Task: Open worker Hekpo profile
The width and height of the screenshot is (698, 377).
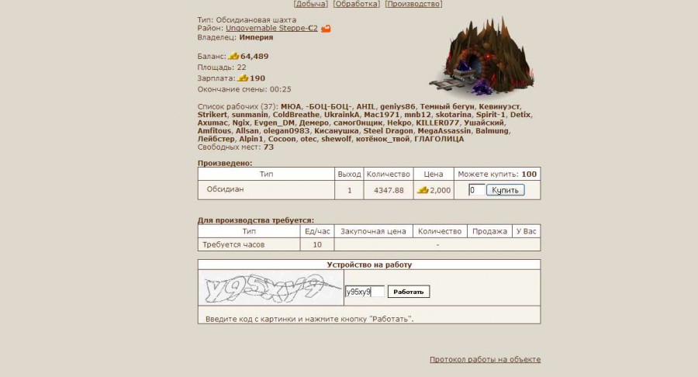Action: coord(399,123)
